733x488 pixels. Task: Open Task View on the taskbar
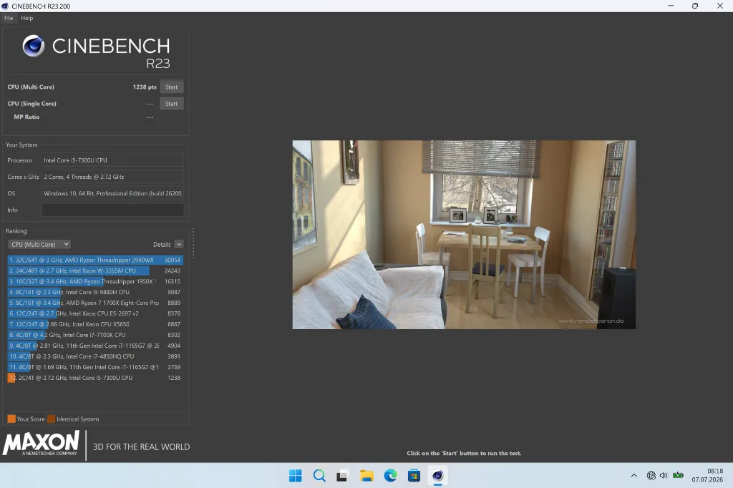coord(341,476)
